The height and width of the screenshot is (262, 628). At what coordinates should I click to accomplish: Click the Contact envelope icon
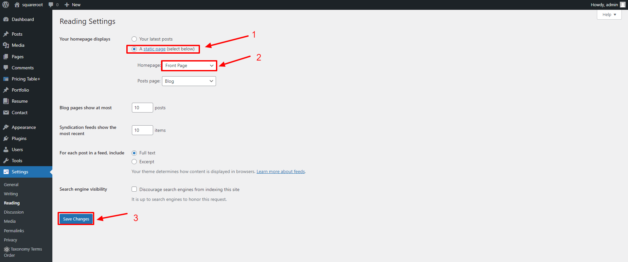pyautogui.click(x=6, y=113)
